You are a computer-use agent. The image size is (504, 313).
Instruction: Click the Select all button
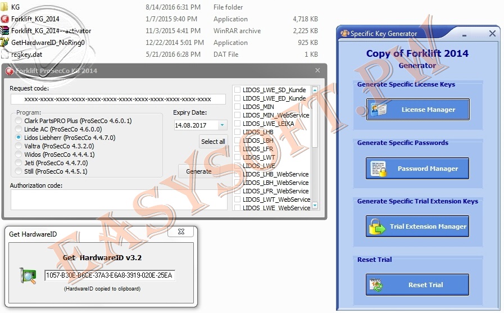tap(213, 142)
